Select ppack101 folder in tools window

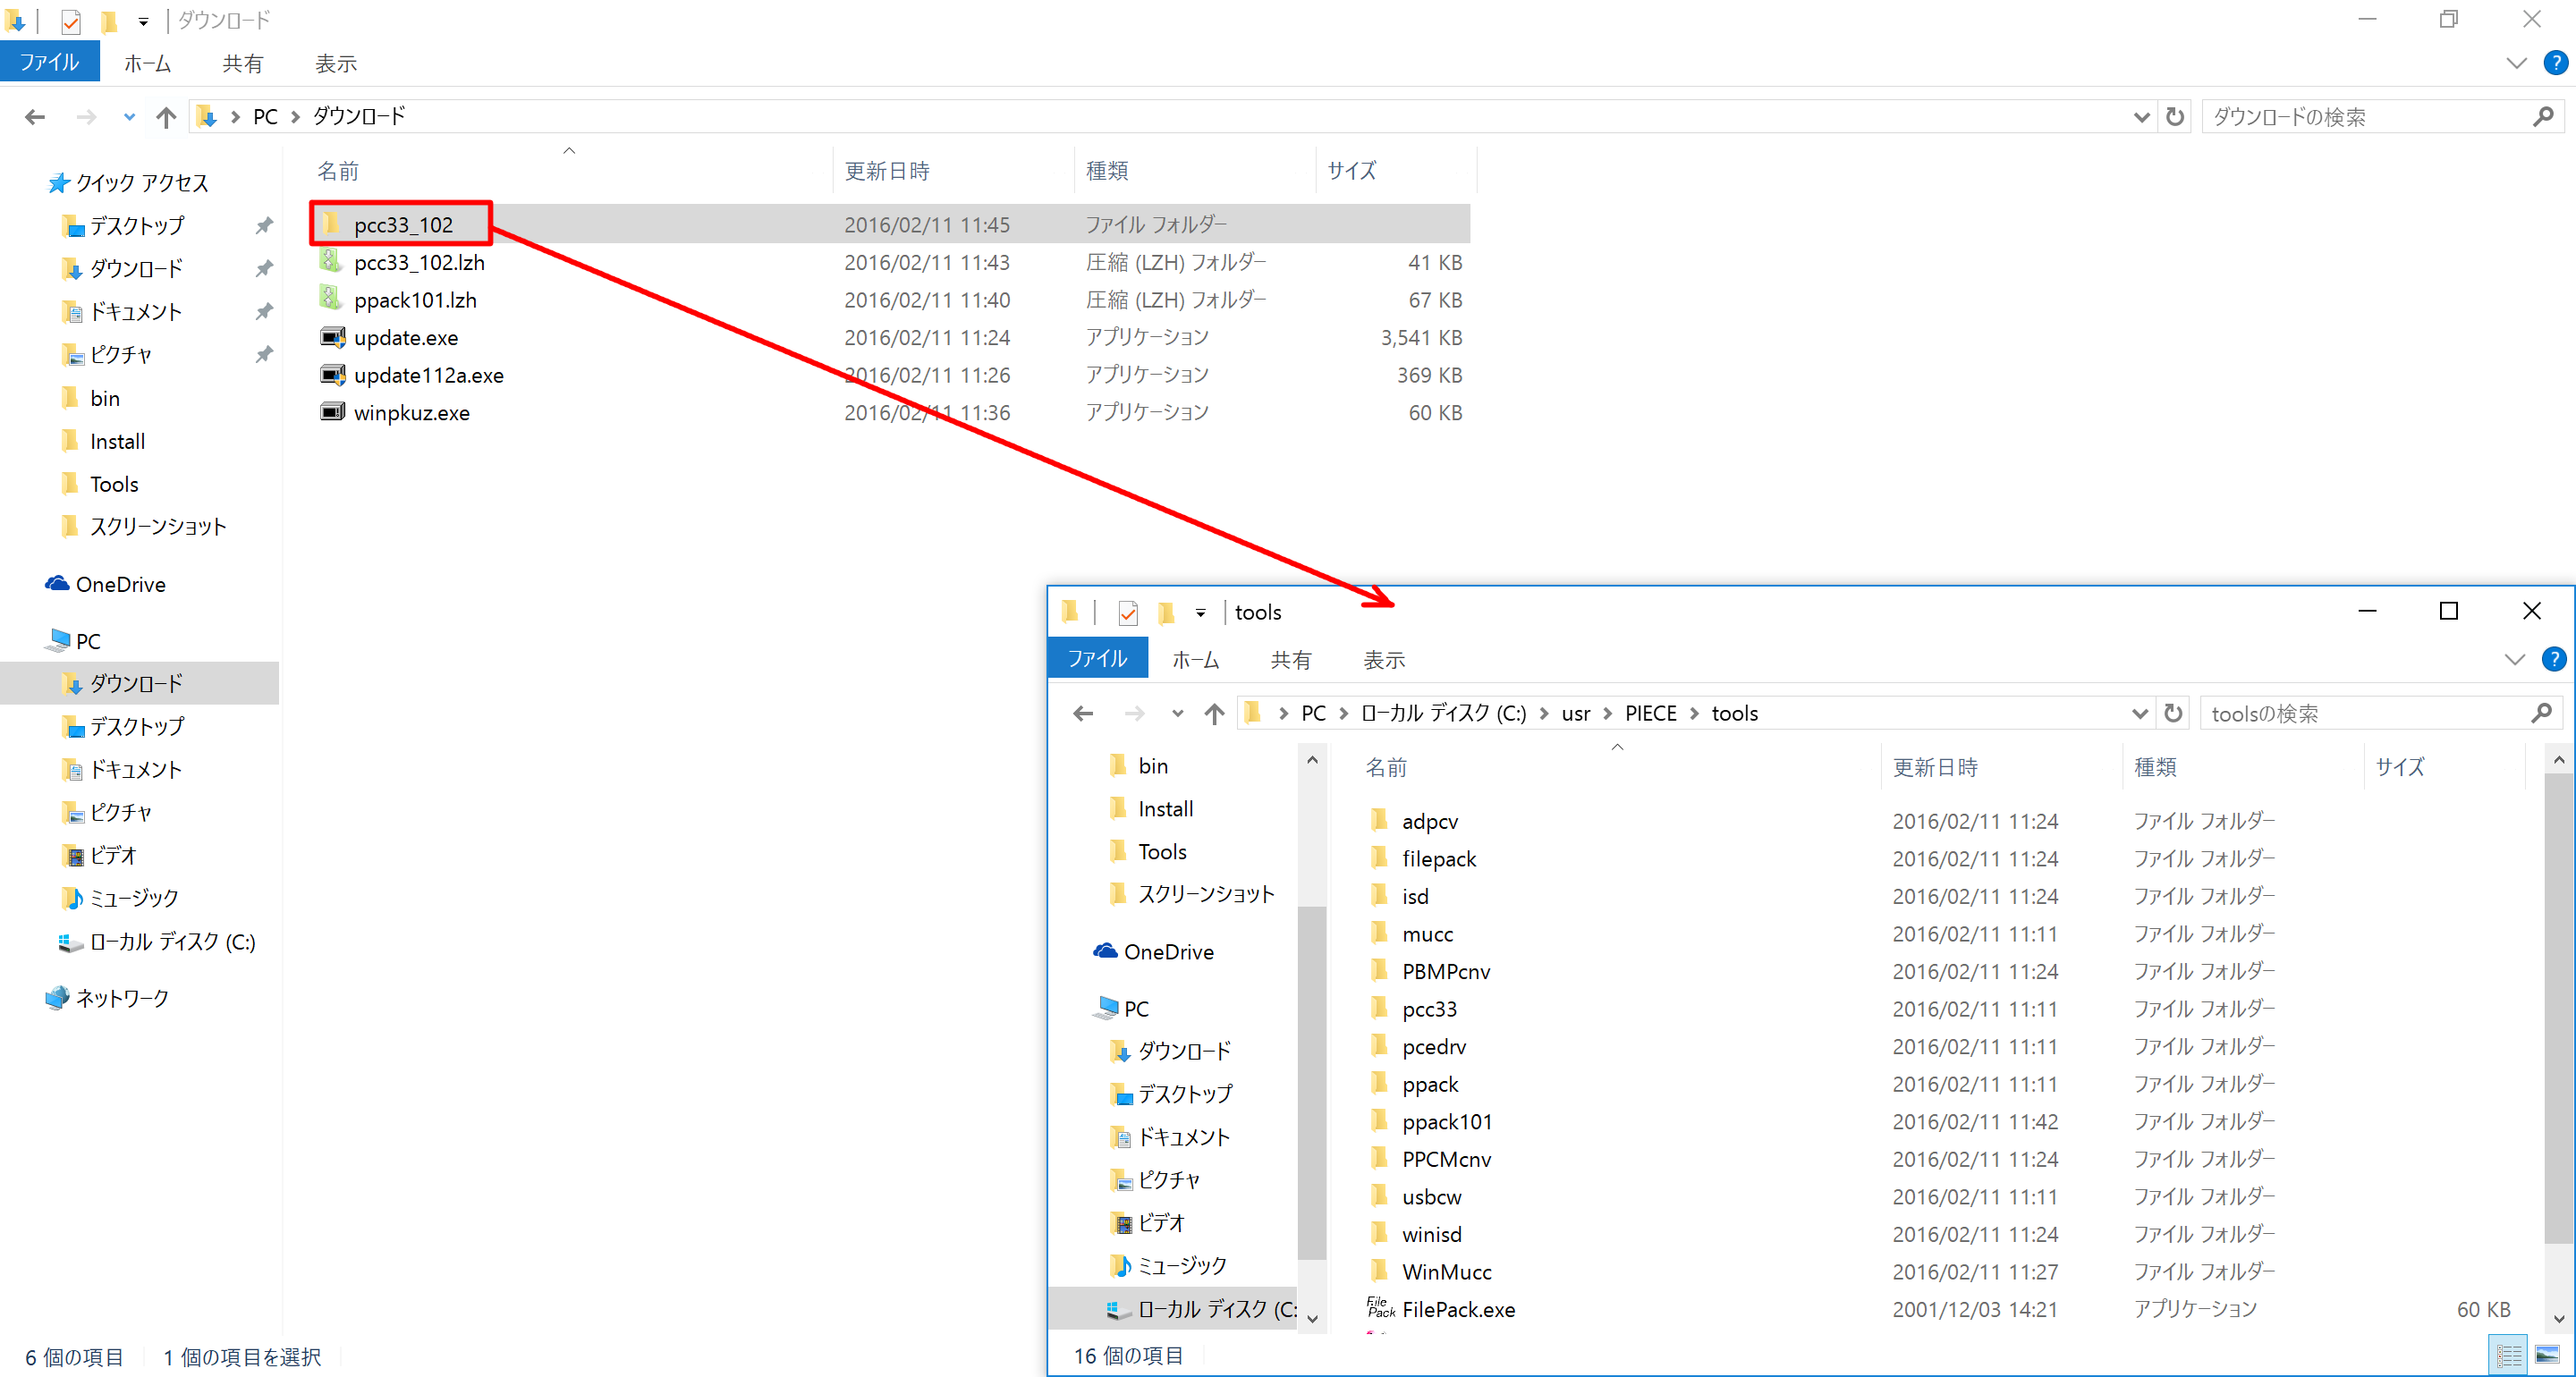tap(1446, 1122)
